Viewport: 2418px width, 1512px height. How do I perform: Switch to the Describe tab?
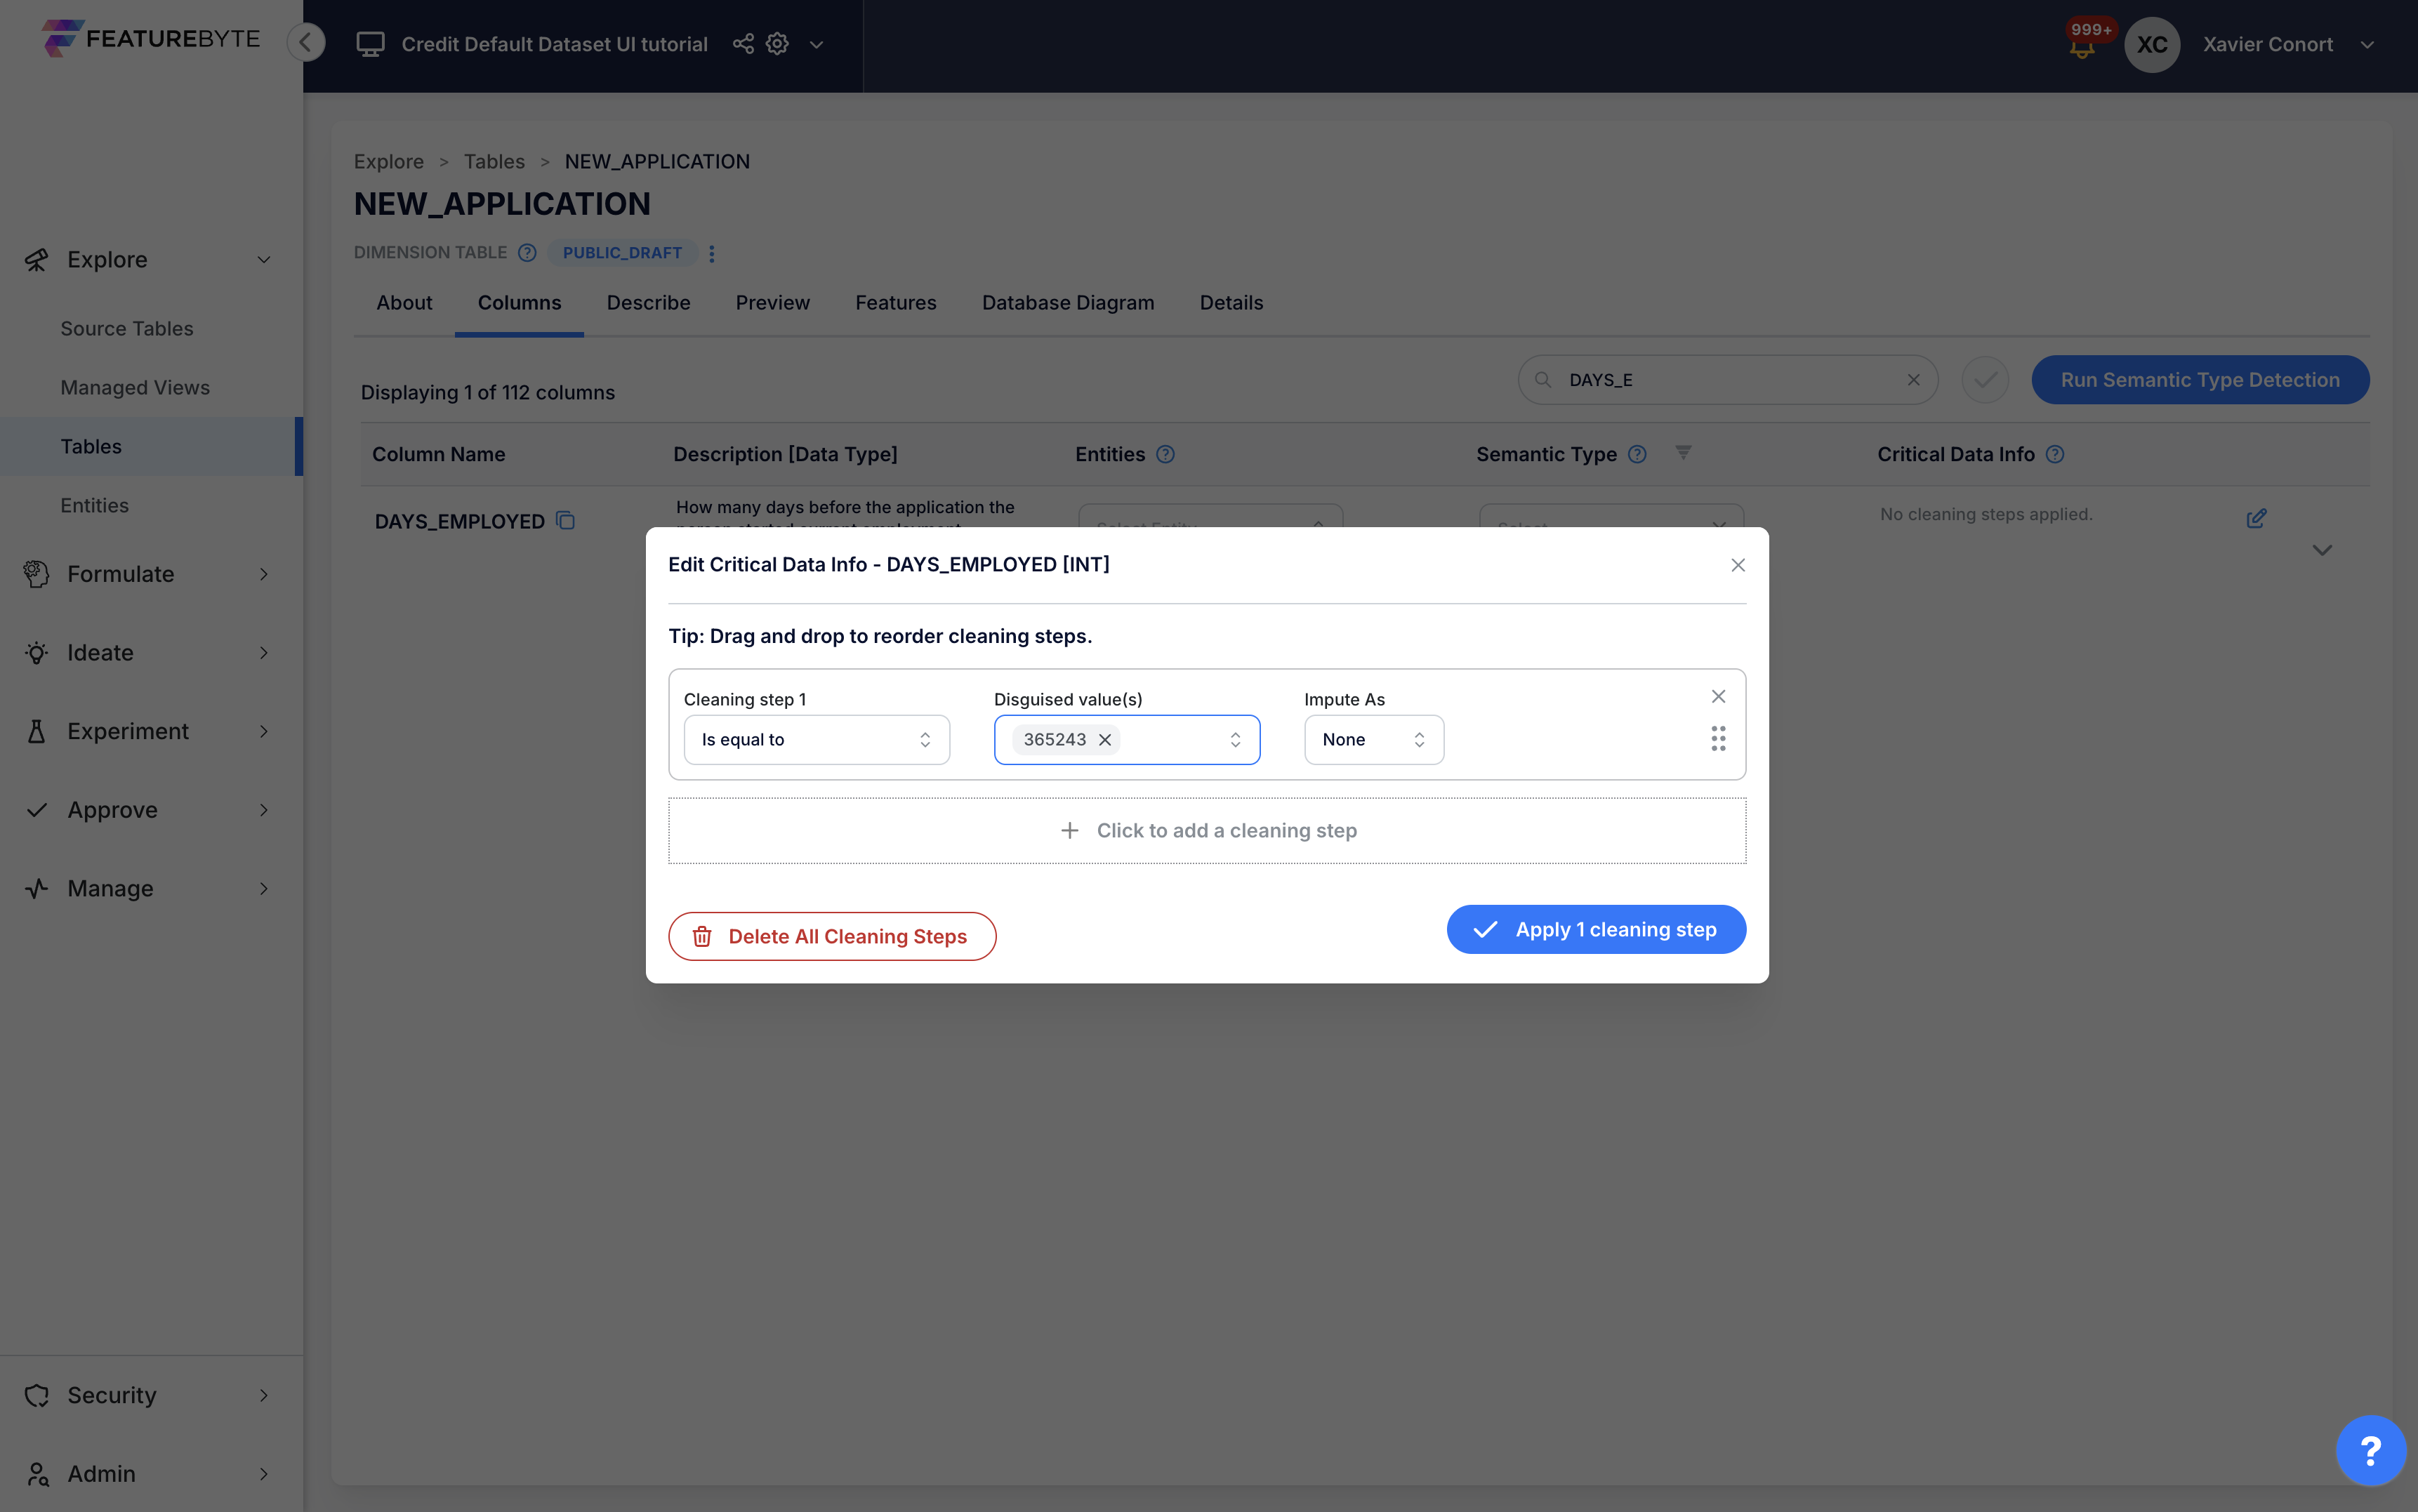(x=648, y=303)
